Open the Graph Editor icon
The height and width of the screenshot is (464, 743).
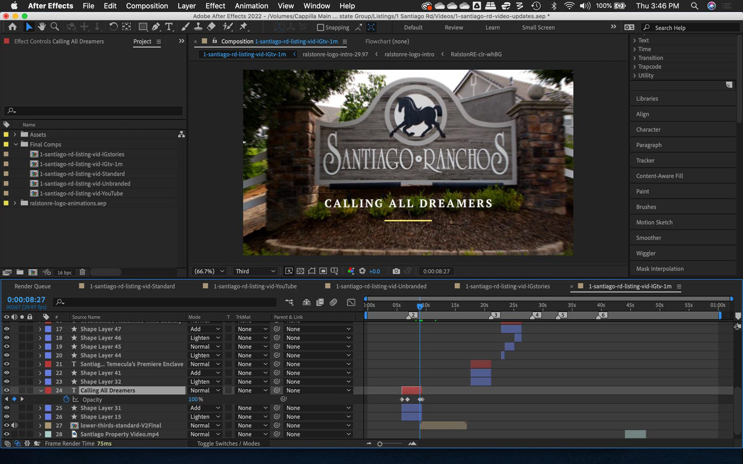pyautogui.click(x=351, y=302)
